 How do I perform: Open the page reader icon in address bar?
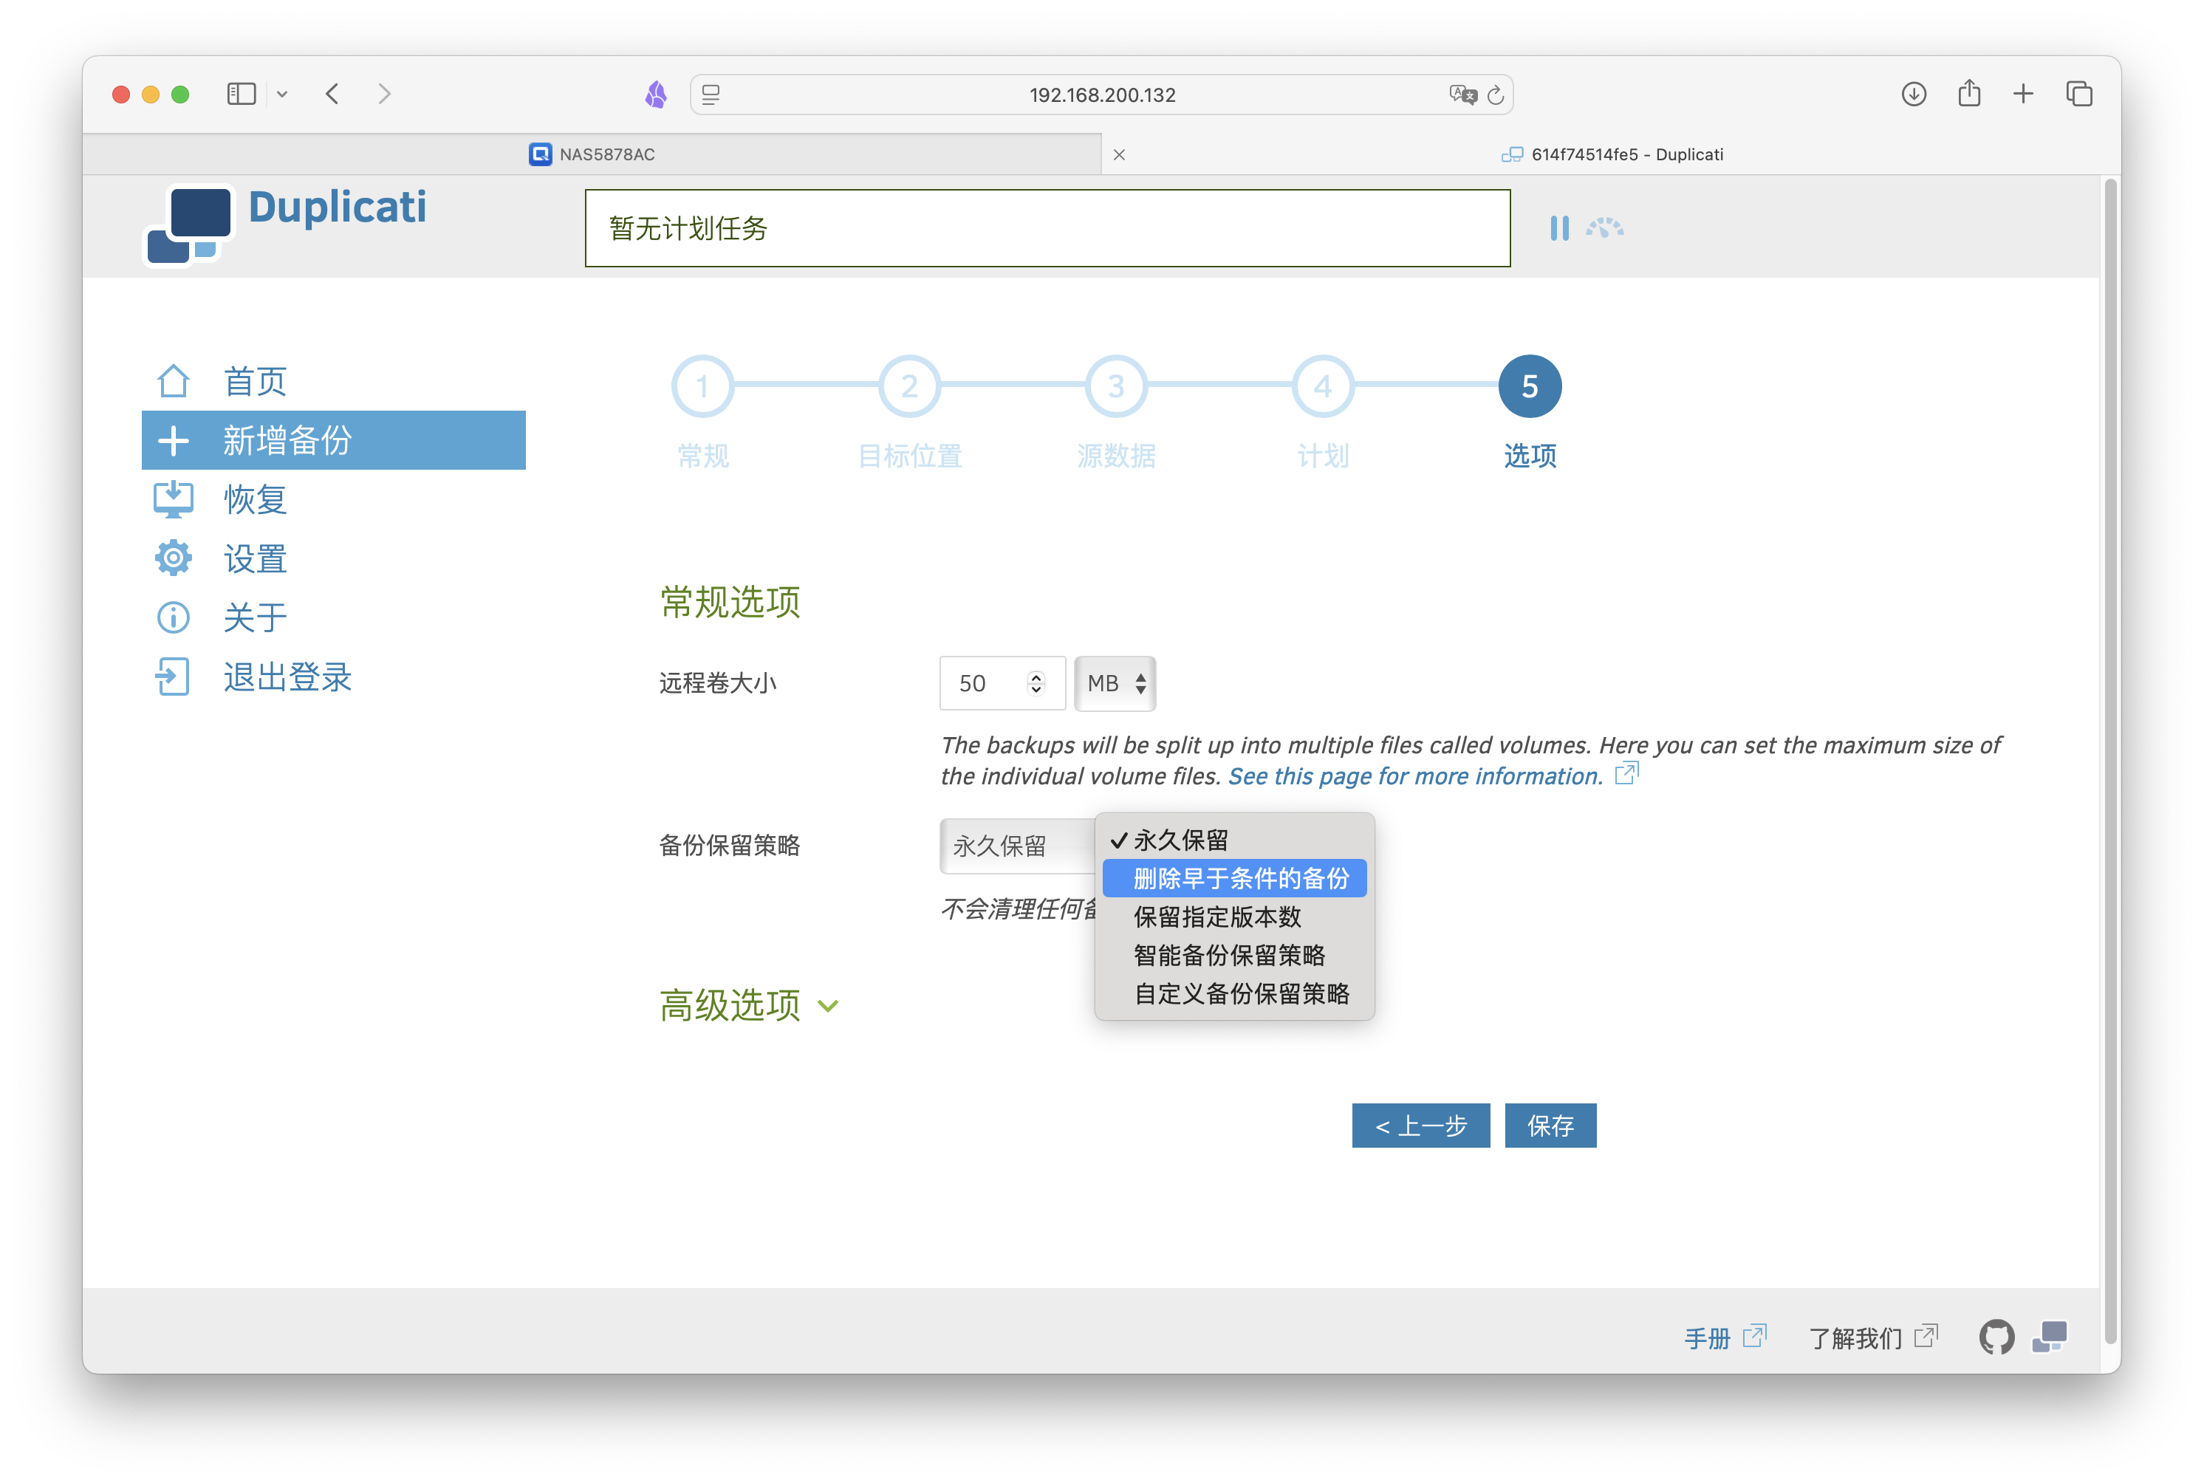pyautogui.click(x=711, y=95)
